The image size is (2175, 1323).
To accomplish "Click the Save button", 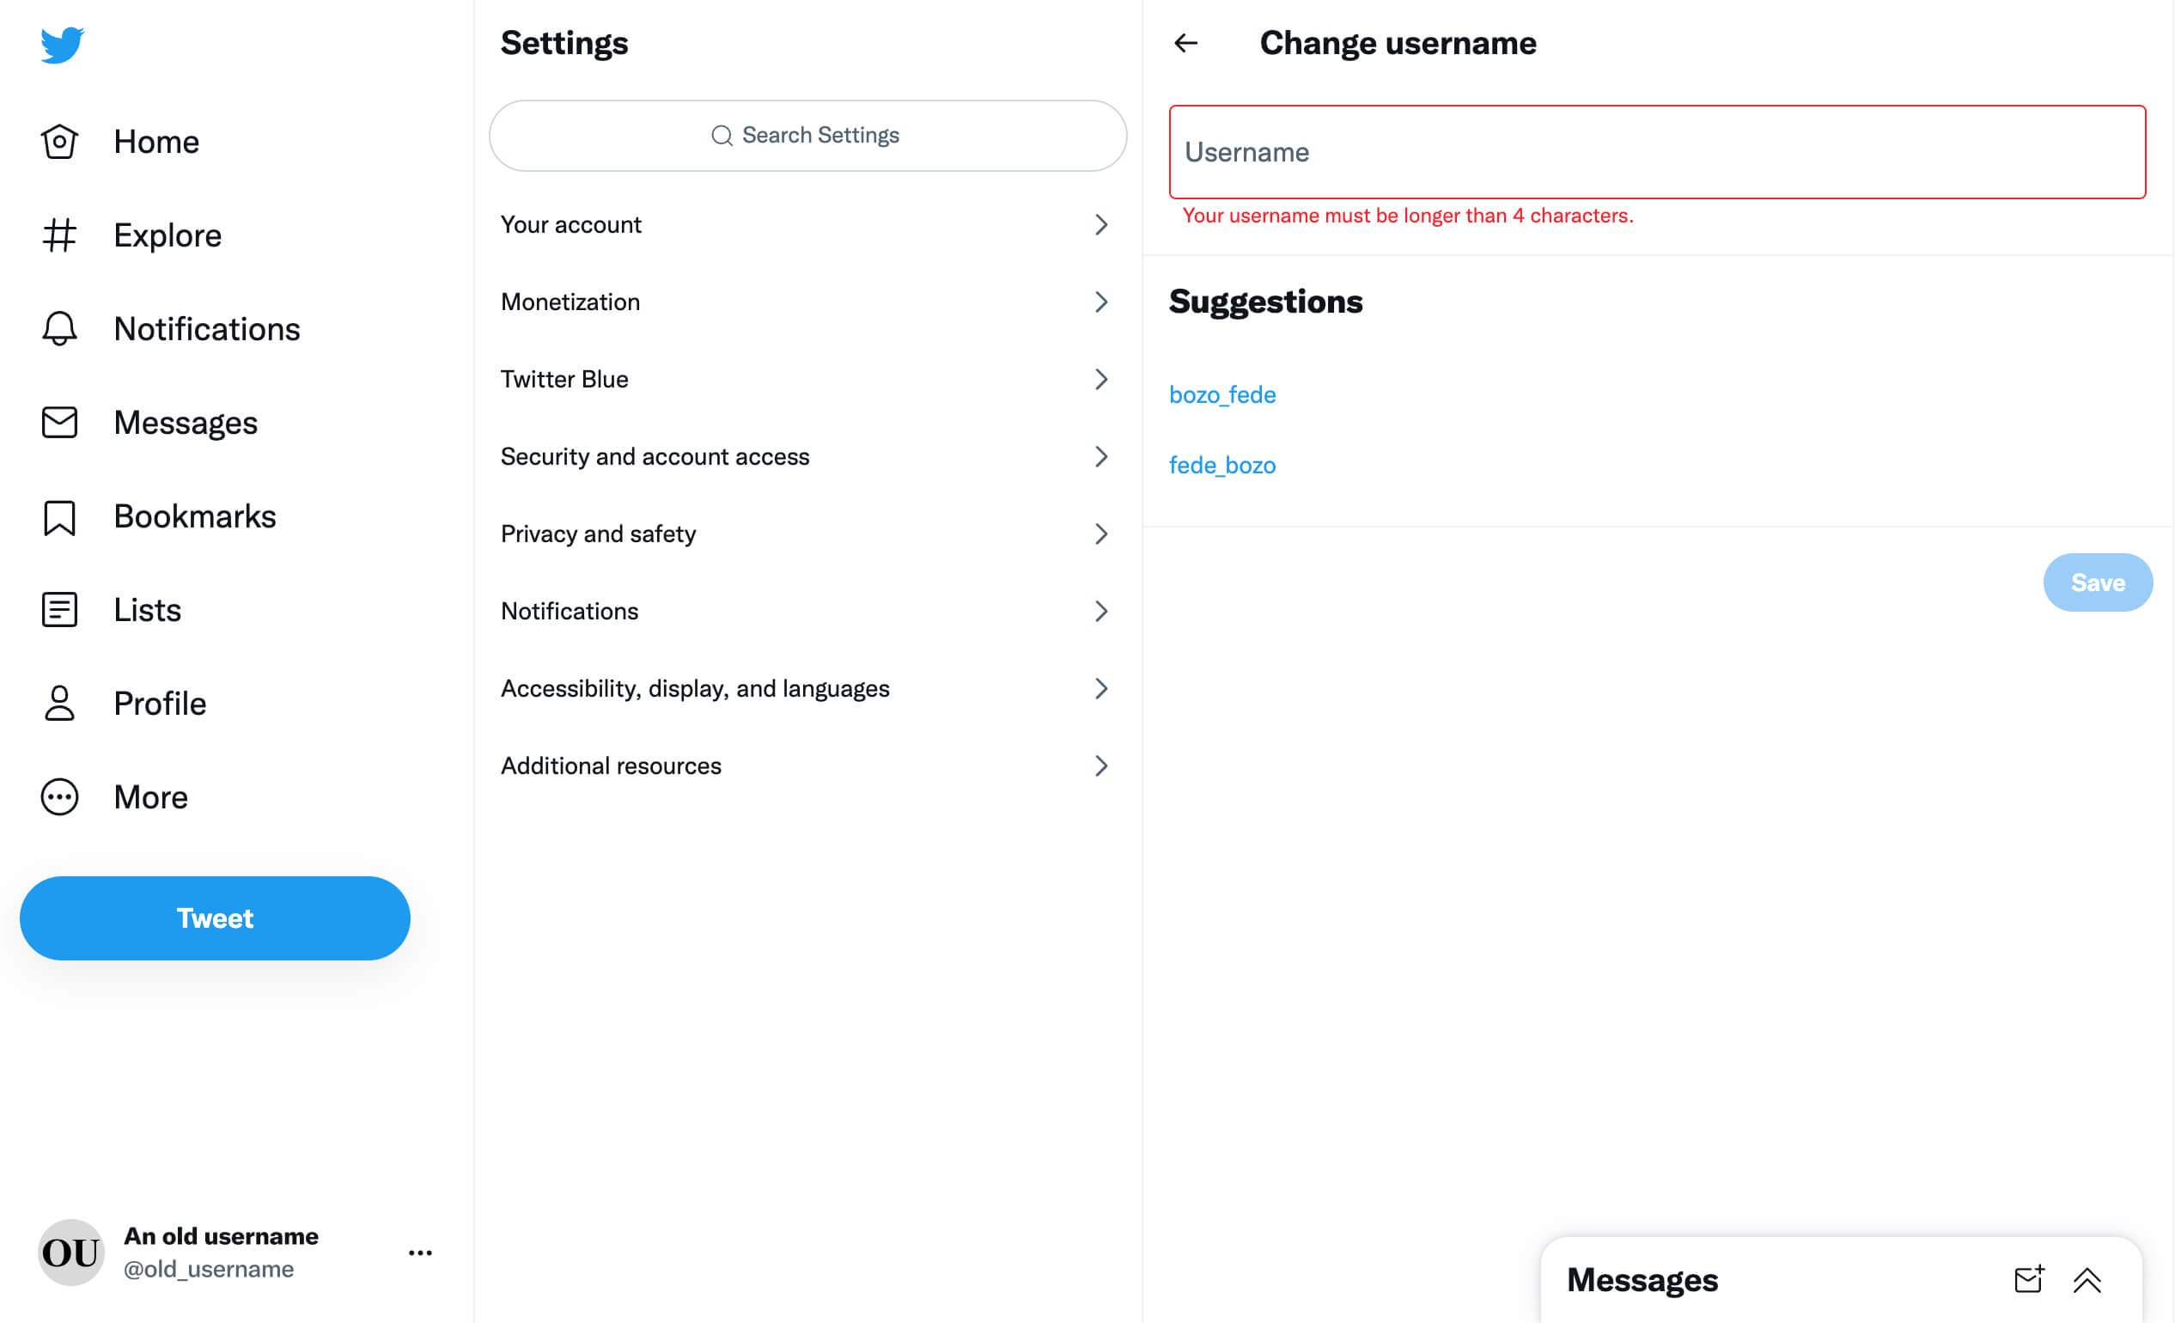I will (x=2097, y=582).
